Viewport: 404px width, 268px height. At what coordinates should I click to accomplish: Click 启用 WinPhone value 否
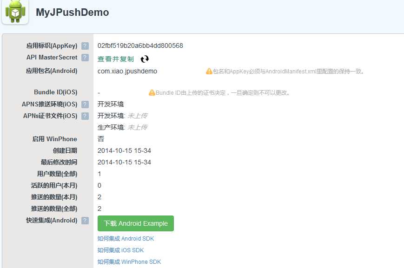pyautogui.click(x=101, y=139)
